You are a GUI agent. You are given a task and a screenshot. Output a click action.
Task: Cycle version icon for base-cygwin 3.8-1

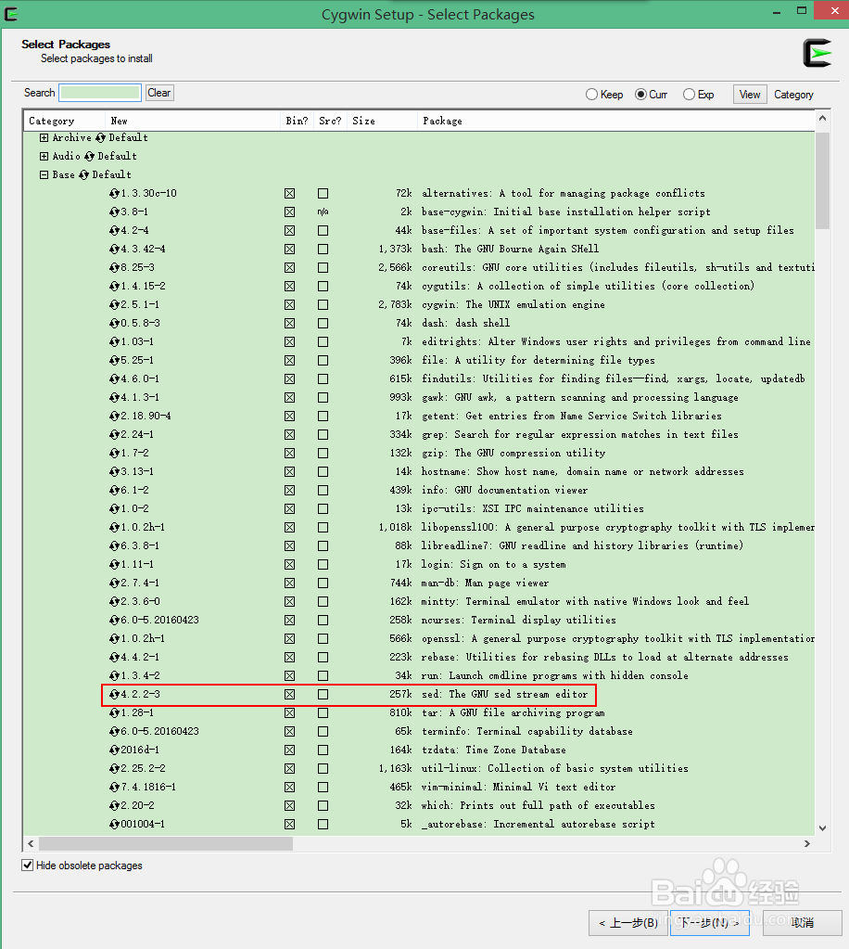click(x=114, y=212)
